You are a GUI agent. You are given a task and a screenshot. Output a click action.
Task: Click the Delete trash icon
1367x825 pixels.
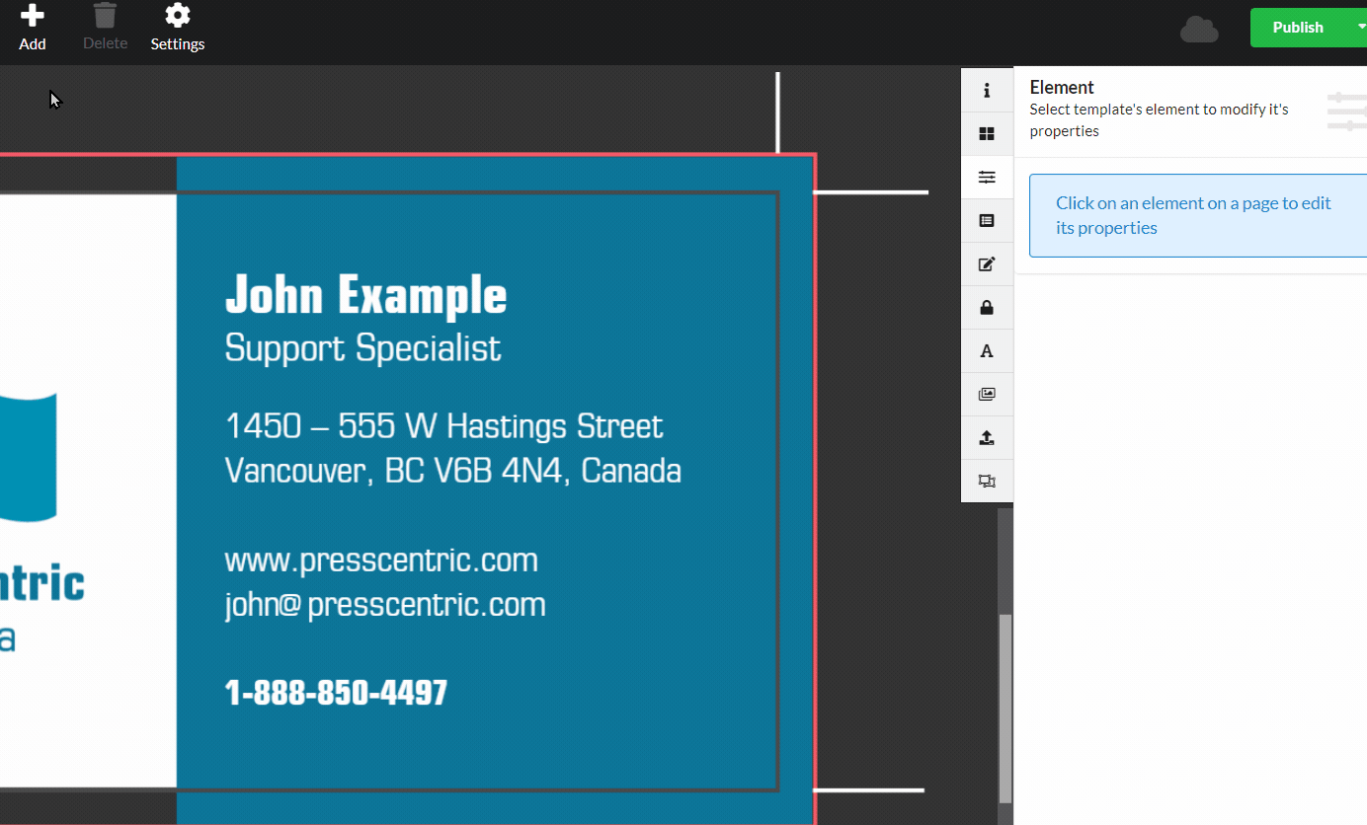point(105,17)
